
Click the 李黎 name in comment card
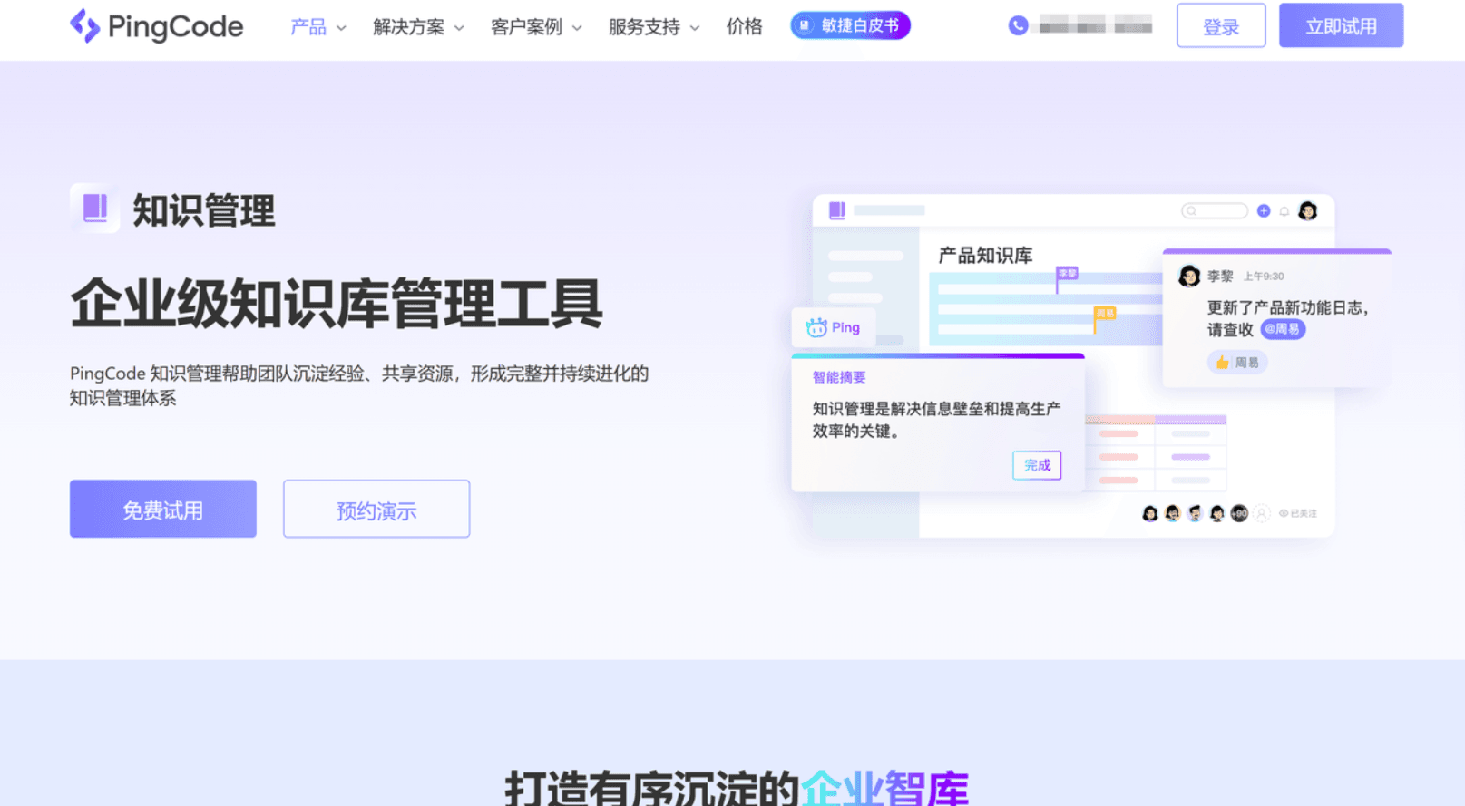point(1220,277)
